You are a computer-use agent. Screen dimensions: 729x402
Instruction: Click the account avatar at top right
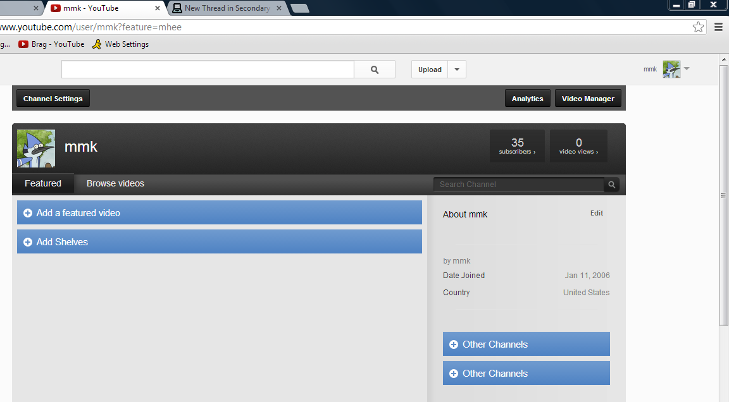point(671,69)
